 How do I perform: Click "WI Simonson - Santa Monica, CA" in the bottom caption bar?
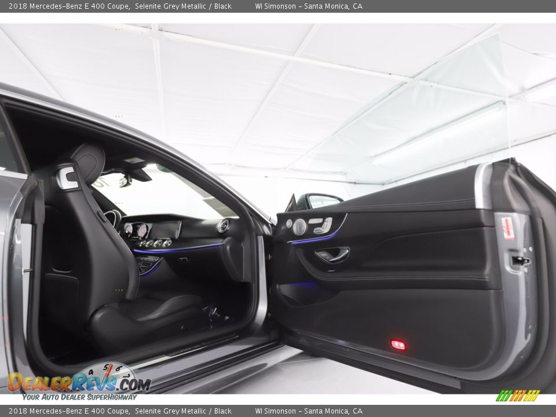[x=309, y=411]
